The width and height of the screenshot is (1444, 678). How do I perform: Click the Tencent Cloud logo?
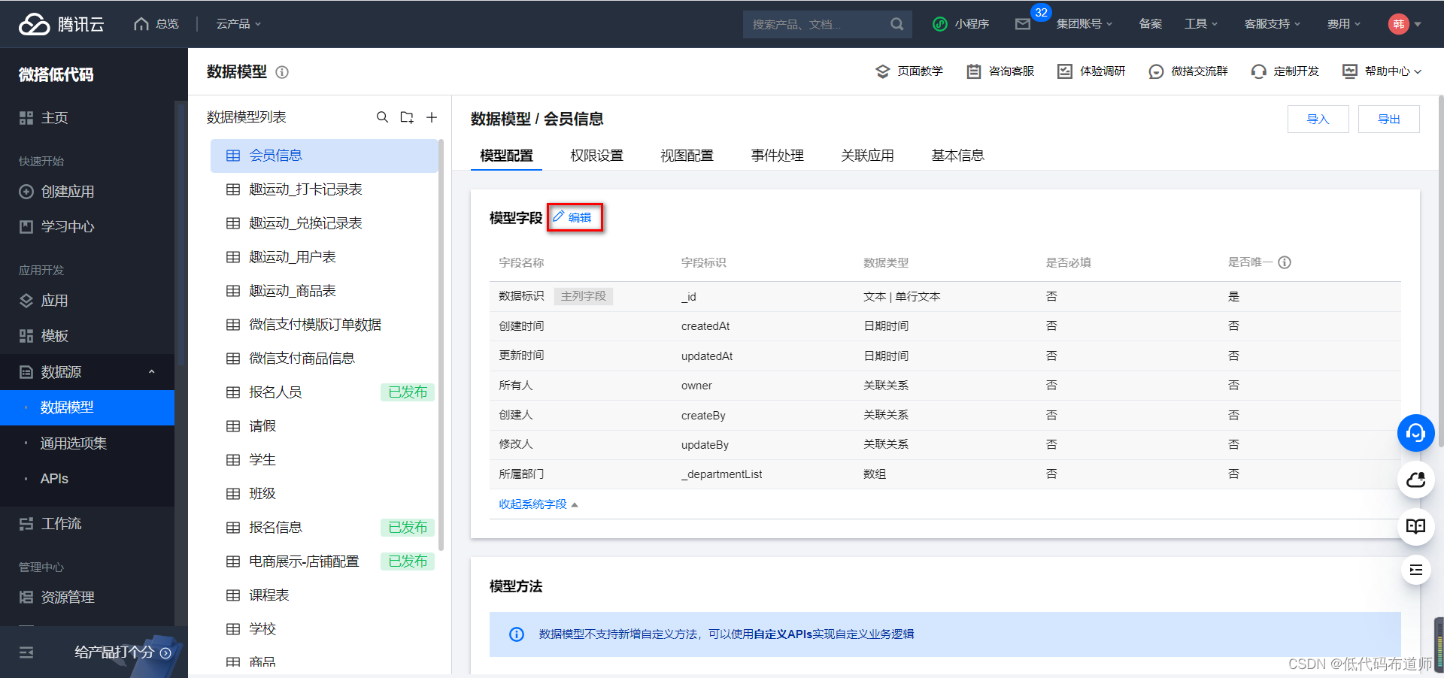[x=61, y=24]
